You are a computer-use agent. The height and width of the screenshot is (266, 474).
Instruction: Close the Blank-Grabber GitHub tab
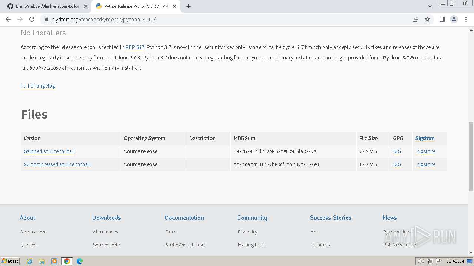86,6
